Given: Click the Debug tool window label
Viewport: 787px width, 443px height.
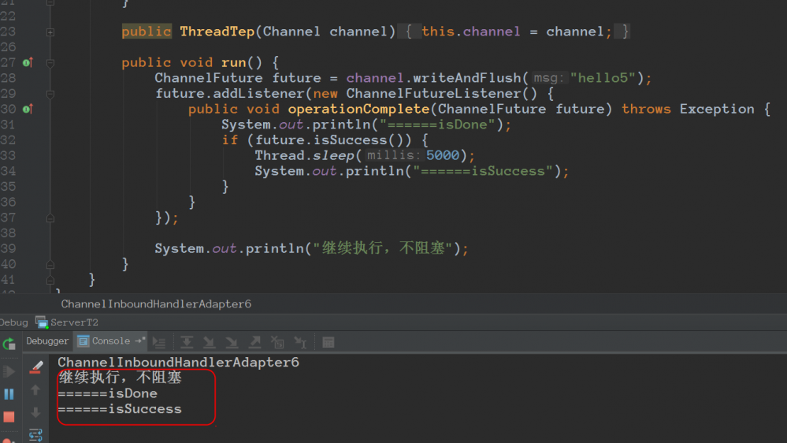Looking at the screenshot, I should click(x=13, y=322).
